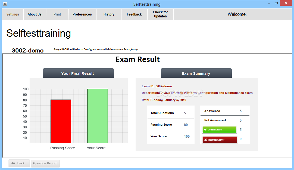
Task: Open the Question Report
Action: tap(45, 163)
